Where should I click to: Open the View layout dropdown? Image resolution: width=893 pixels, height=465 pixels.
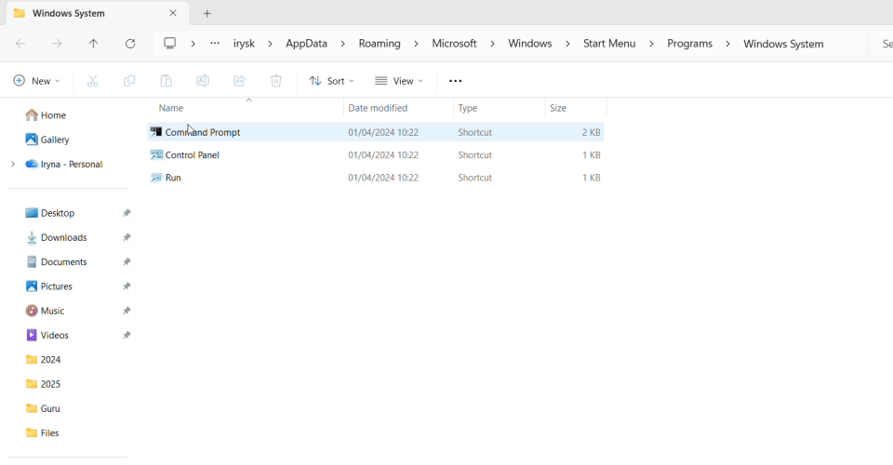coord(399,81)
